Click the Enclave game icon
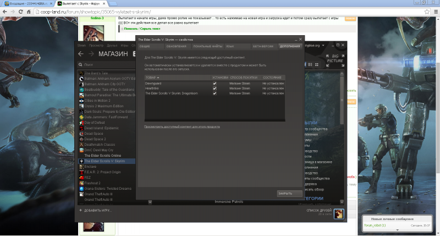Screen dimensions: 440x236 [x=81, y=167]
